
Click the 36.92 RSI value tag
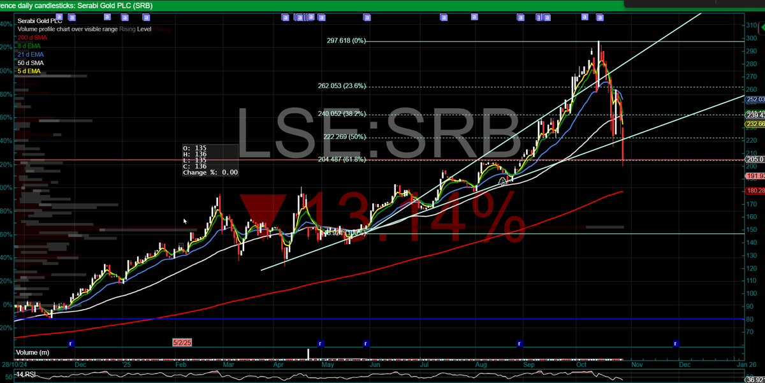(755, 379)
